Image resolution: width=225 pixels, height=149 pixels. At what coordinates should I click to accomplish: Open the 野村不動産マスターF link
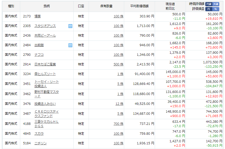47,94
